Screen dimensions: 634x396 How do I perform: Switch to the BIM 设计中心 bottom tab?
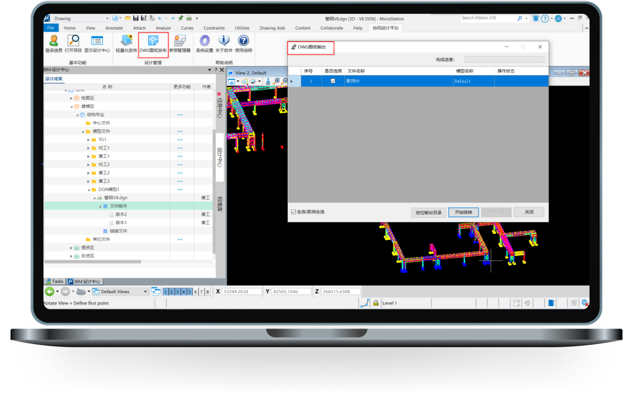pos(85,282)
